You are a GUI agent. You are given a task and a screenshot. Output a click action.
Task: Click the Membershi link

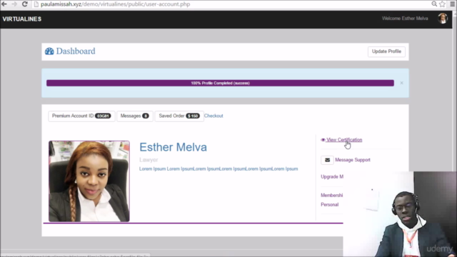pyautogui.click(x=331, y=195)
